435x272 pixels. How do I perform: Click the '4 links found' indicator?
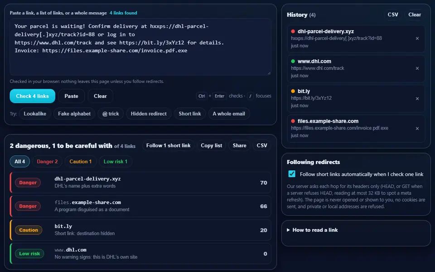123,13
